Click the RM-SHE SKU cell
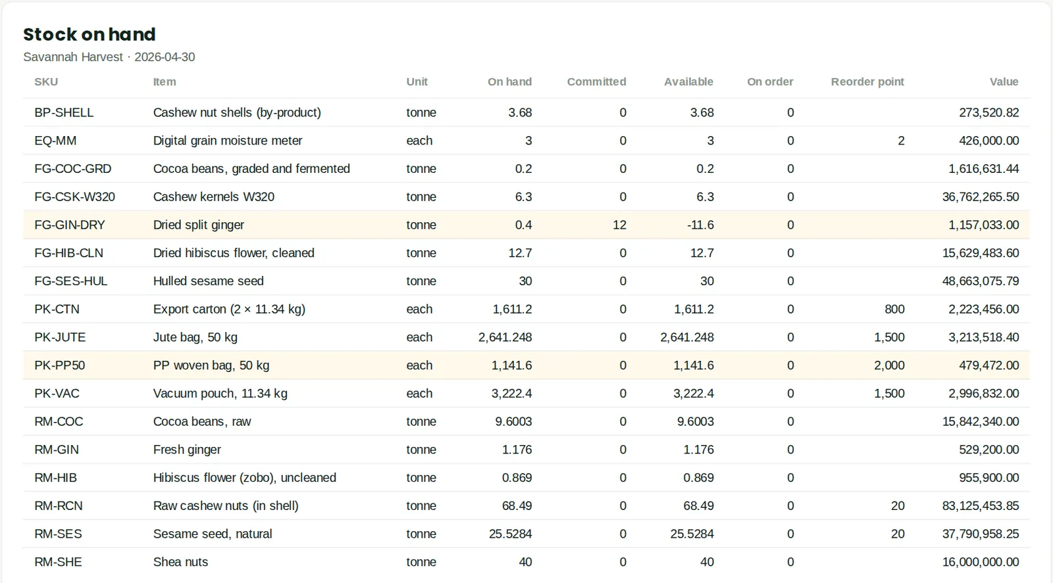Image resolution: width=1053 pixels, height=583 pixels. pyautogui.click(x=58, y=562)
